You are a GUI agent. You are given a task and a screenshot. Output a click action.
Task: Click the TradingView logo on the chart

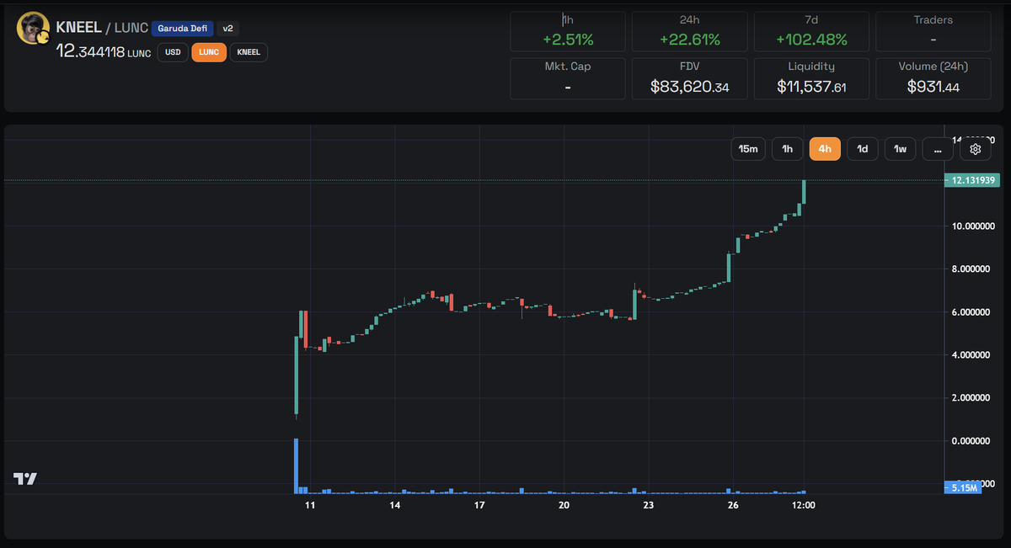[x=25, y=479]
